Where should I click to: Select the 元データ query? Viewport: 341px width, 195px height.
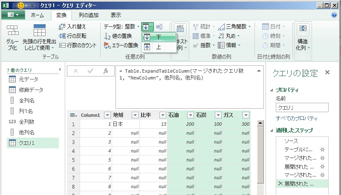coord(33,79)
